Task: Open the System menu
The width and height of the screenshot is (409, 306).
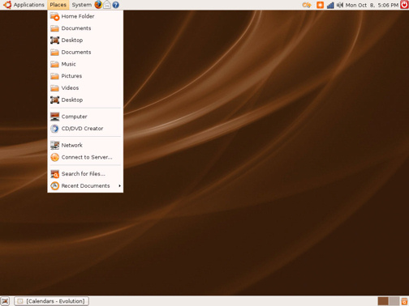Action: point(81,5)
